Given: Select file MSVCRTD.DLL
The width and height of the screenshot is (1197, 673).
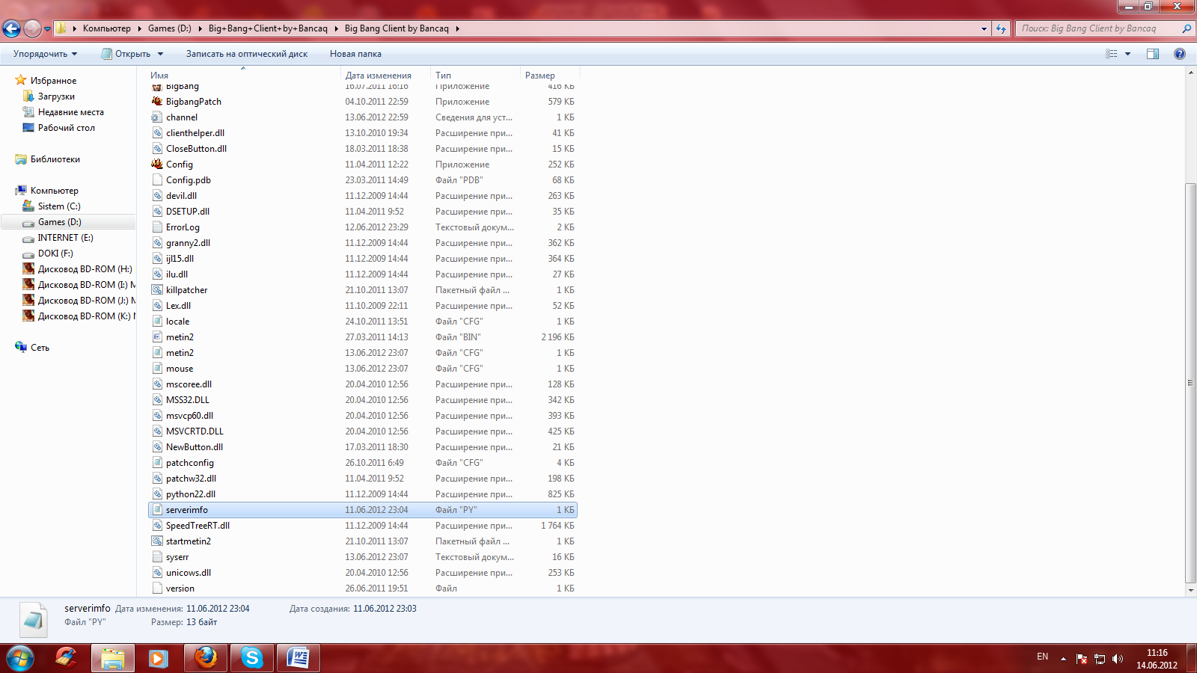Looking at the screenshot, I should pos(195,431).
